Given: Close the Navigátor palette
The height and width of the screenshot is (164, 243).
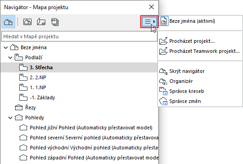Looking at the screenshot, I should (151, 7).
